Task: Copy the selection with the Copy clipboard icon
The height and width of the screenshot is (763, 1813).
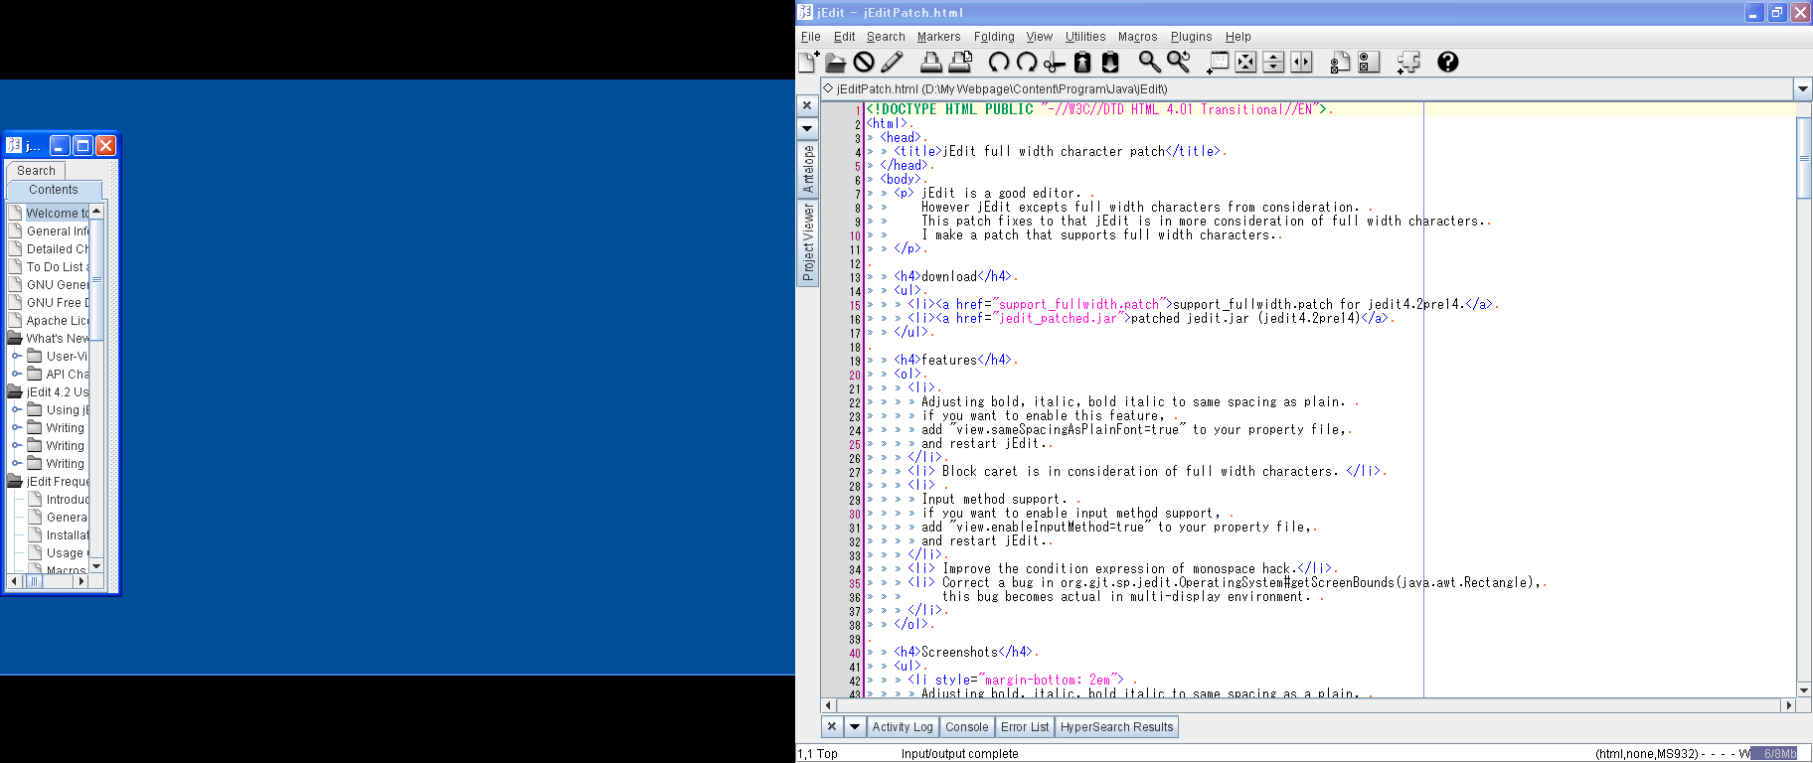Action: click(x=1082, y=62)
